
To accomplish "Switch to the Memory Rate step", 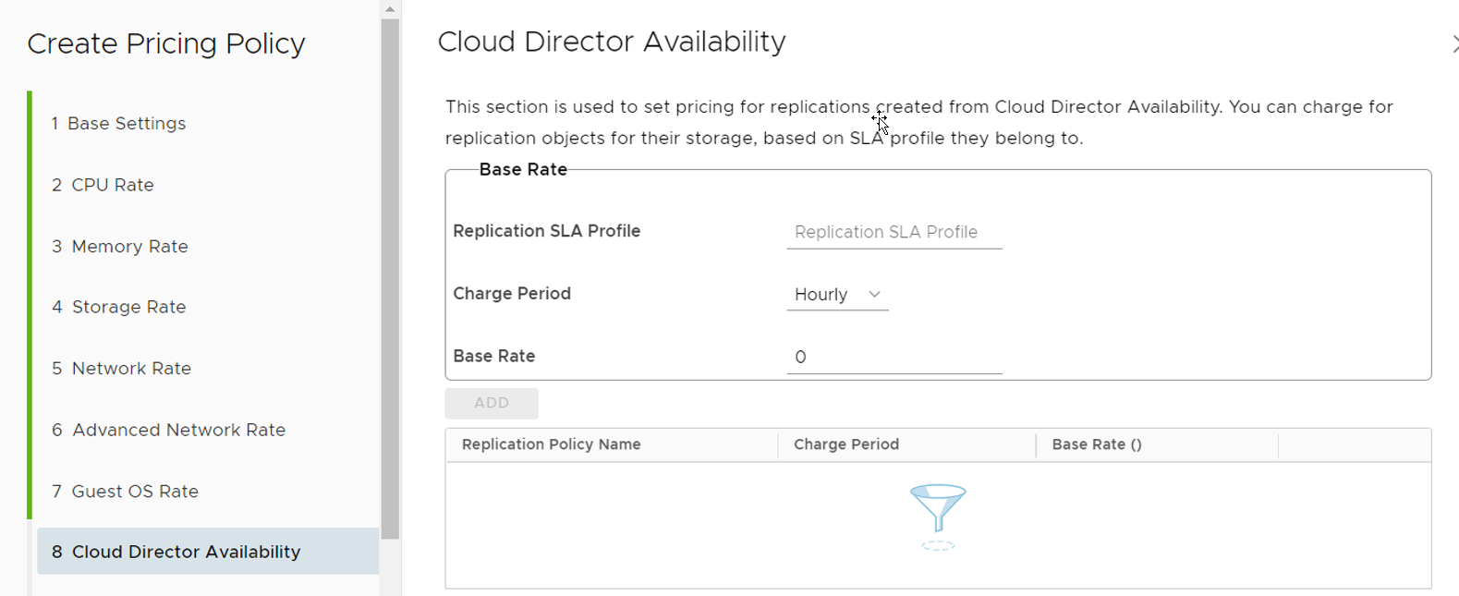I will pos(129,247).
